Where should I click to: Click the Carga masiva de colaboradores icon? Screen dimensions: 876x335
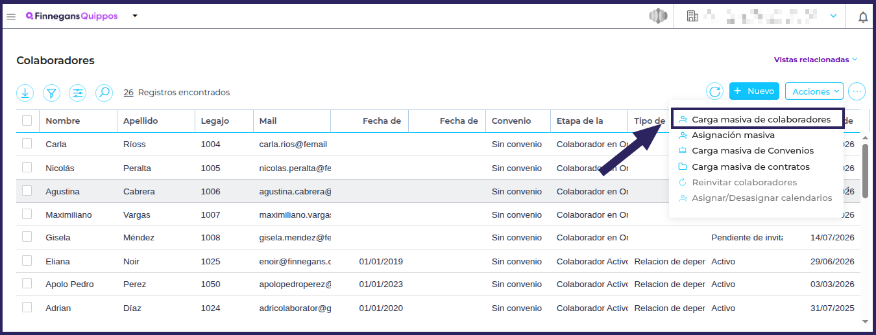coord(683,119)
